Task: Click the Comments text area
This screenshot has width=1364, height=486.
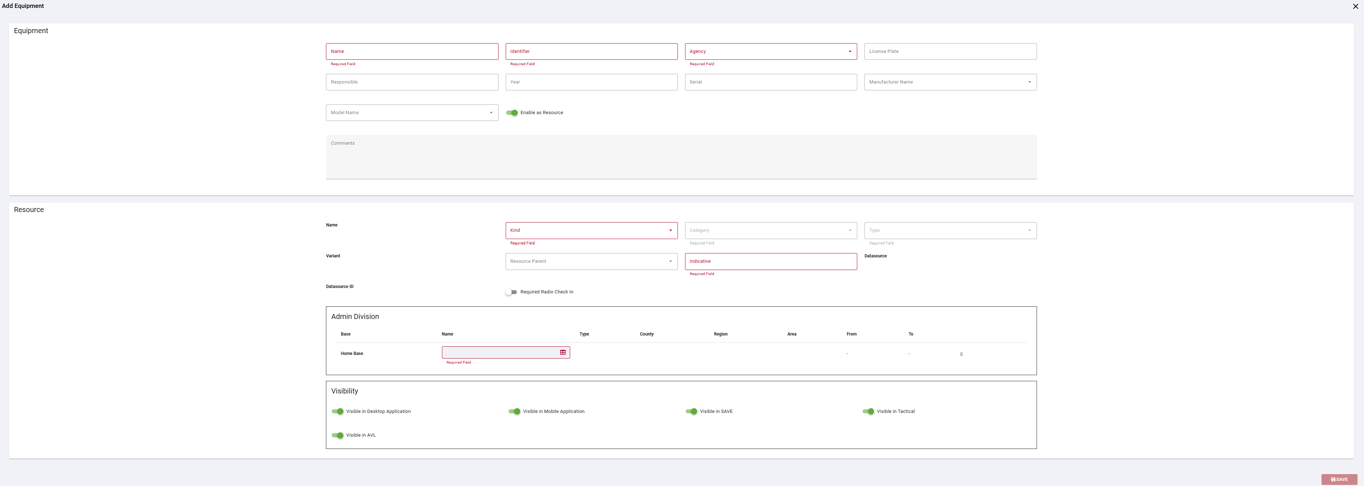Action: tap(681, 157)
